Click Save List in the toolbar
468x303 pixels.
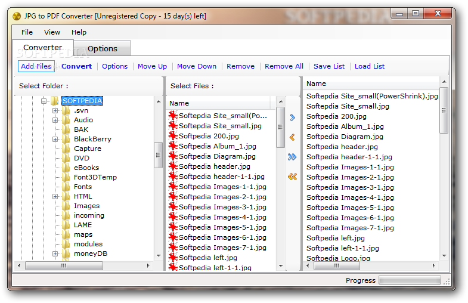point(329,66)
